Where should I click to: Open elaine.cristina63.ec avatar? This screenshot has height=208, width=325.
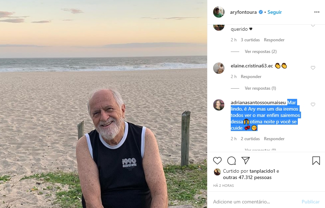tap(219, 68)
